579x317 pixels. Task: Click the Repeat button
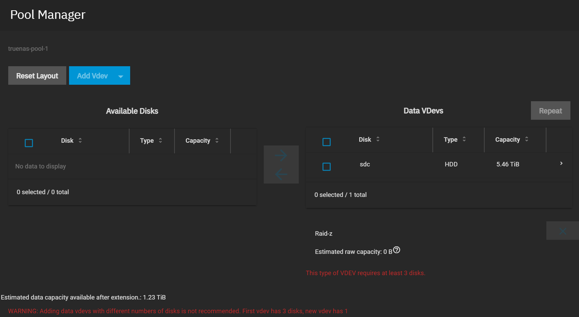(550, 111)
